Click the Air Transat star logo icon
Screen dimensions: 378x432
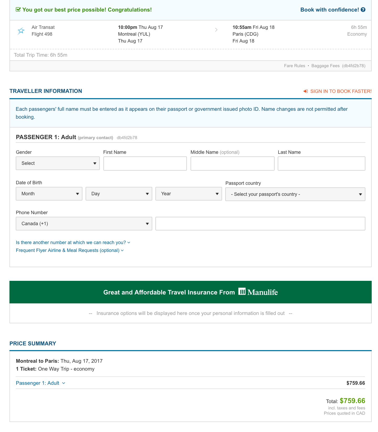(x=21, y=31)
